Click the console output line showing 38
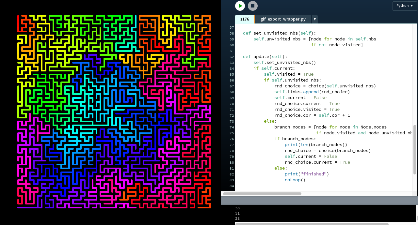This screenshot has height=225, width=418. coord(237,208)
